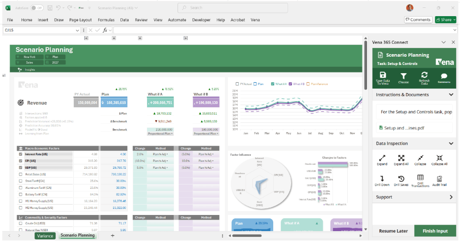Close the Vena 365 Connect pane
Image resolution: width=460 pixels, height=242 pixels.
(453, 42)
